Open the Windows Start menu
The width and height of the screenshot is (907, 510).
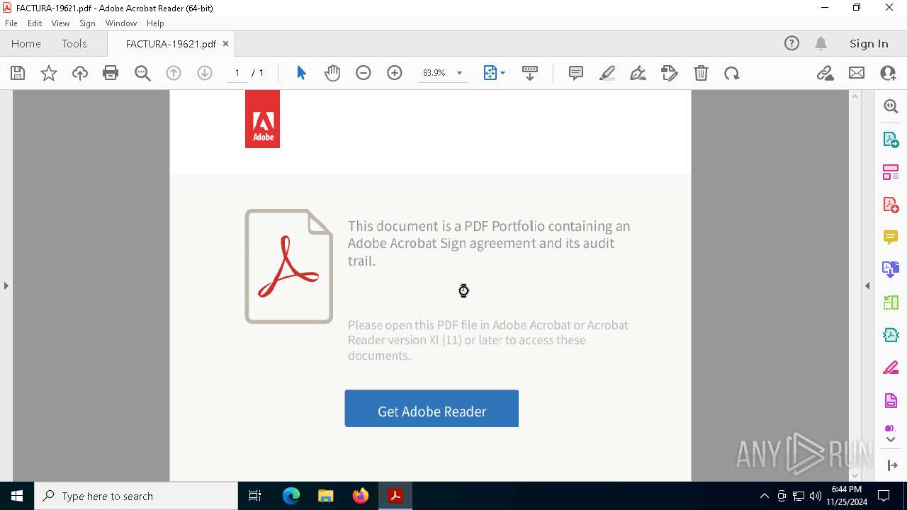[x=17, y=496]
